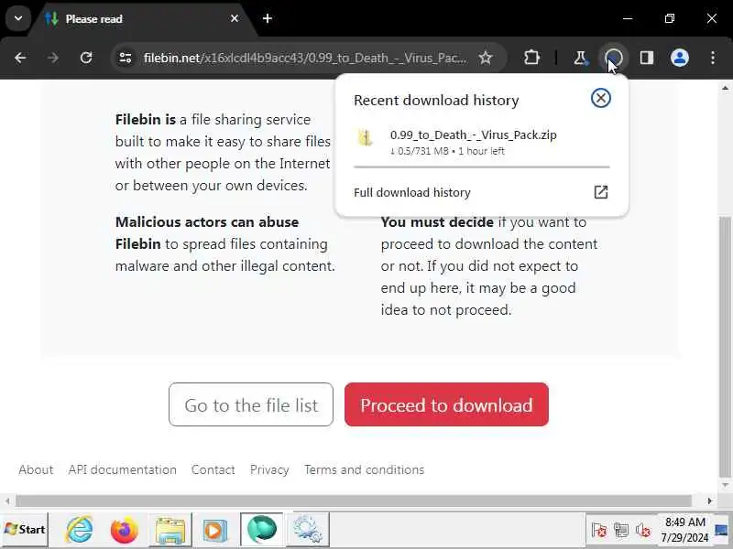This screenshot has height=549, width=733.
Task: Close the "Please read" tab
Action: coord(235,18)
